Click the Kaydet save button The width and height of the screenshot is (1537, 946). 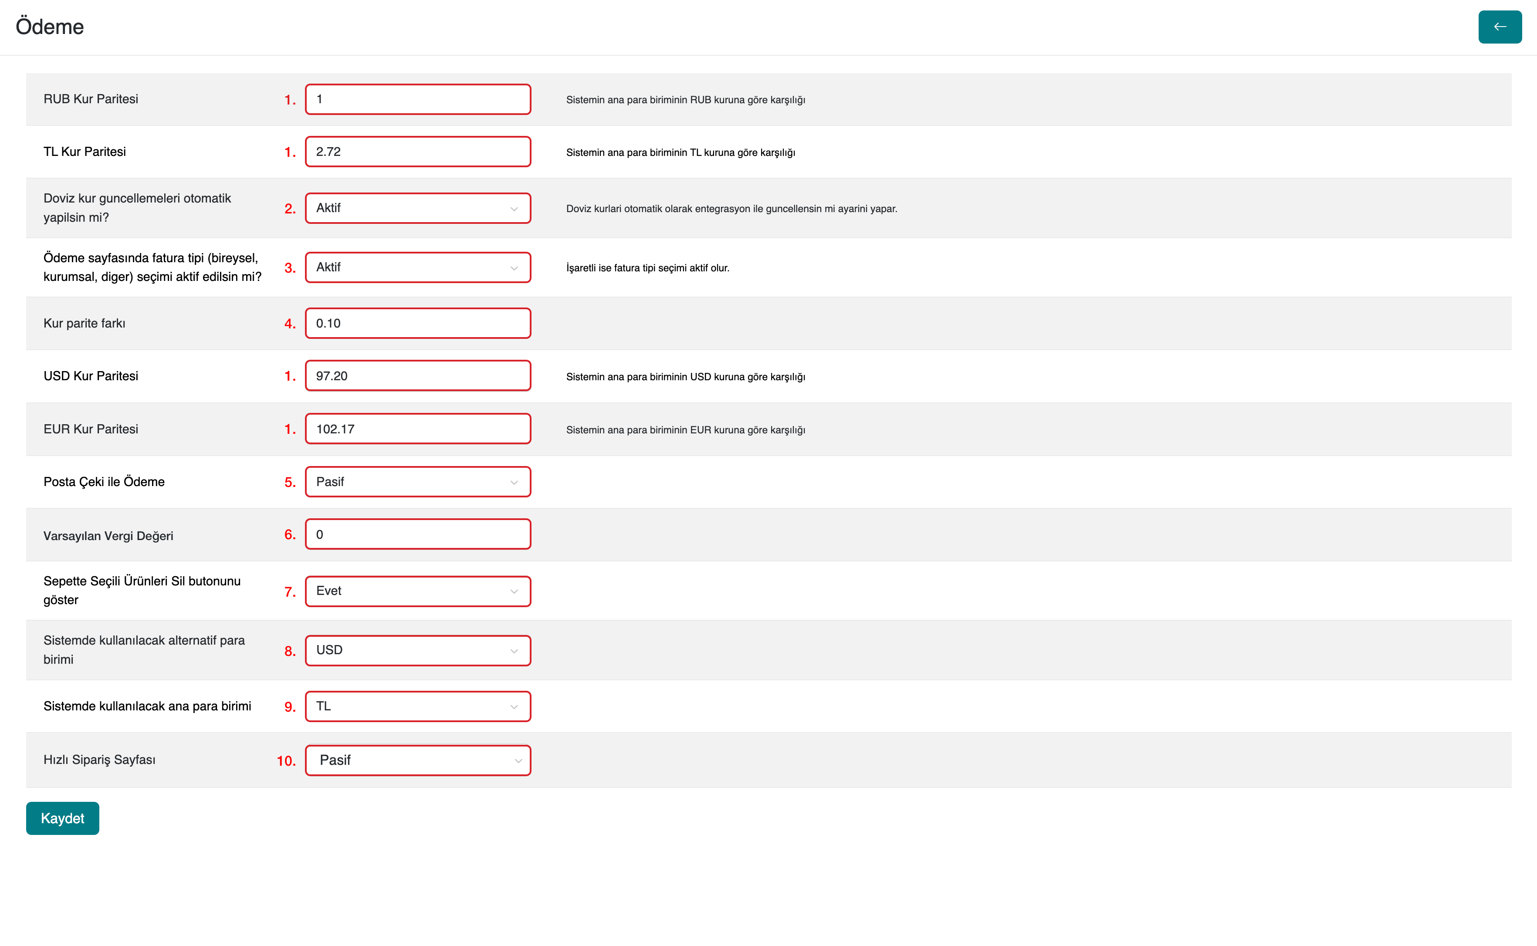(x=63, y=818)
